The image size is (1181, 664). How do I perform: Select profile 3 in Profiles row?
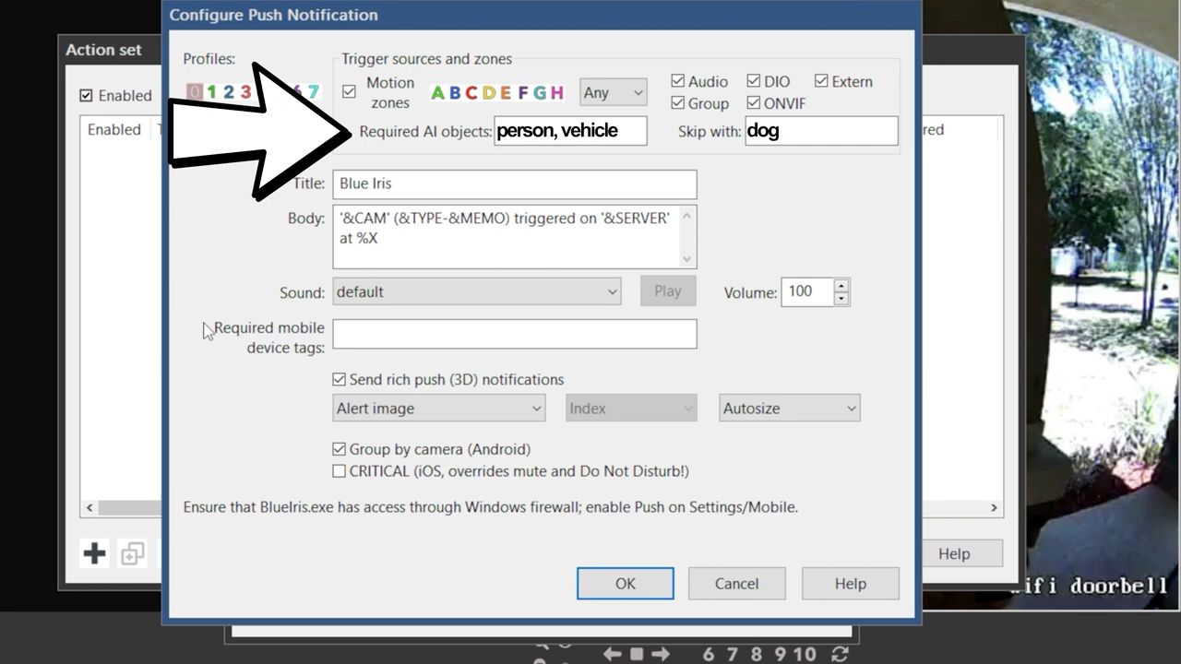245,91
